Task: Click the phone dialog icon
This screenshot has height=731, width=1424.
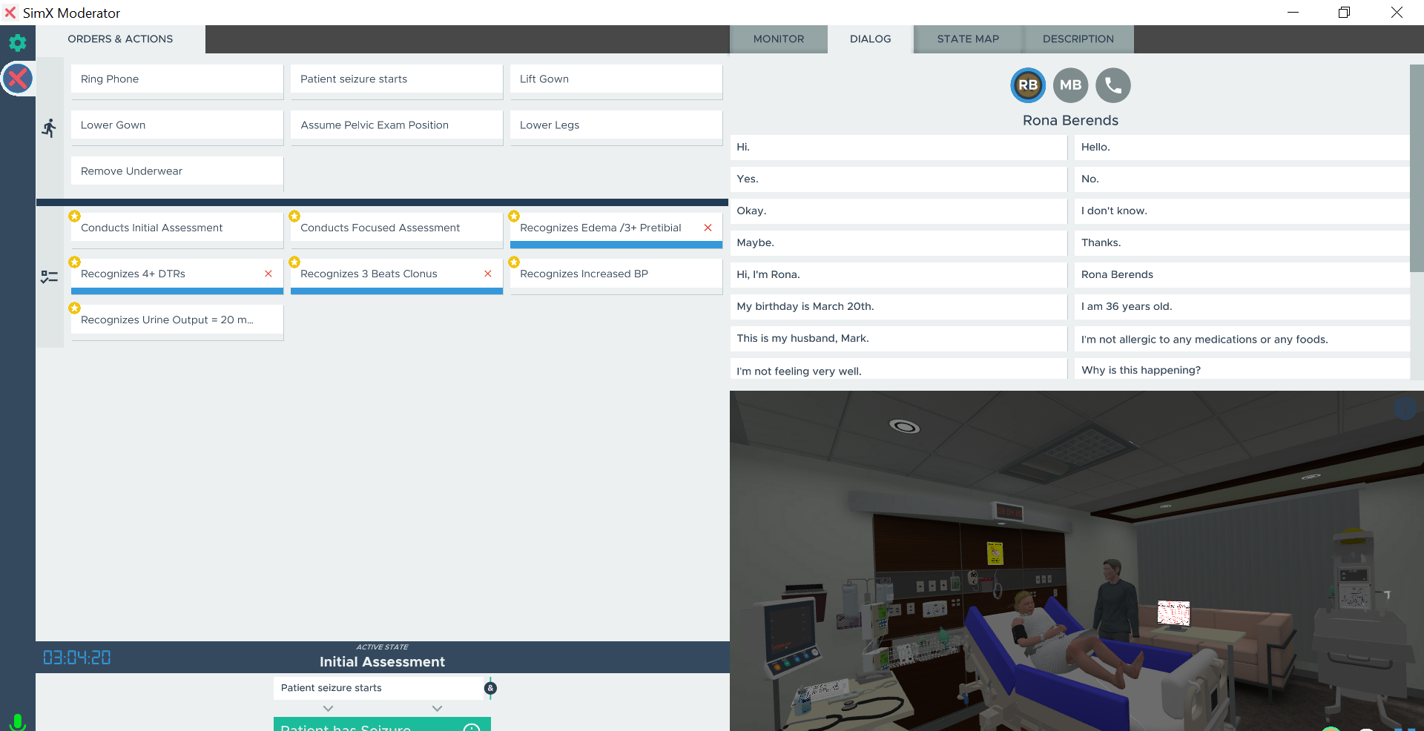Action: (x=1112, y=85)
